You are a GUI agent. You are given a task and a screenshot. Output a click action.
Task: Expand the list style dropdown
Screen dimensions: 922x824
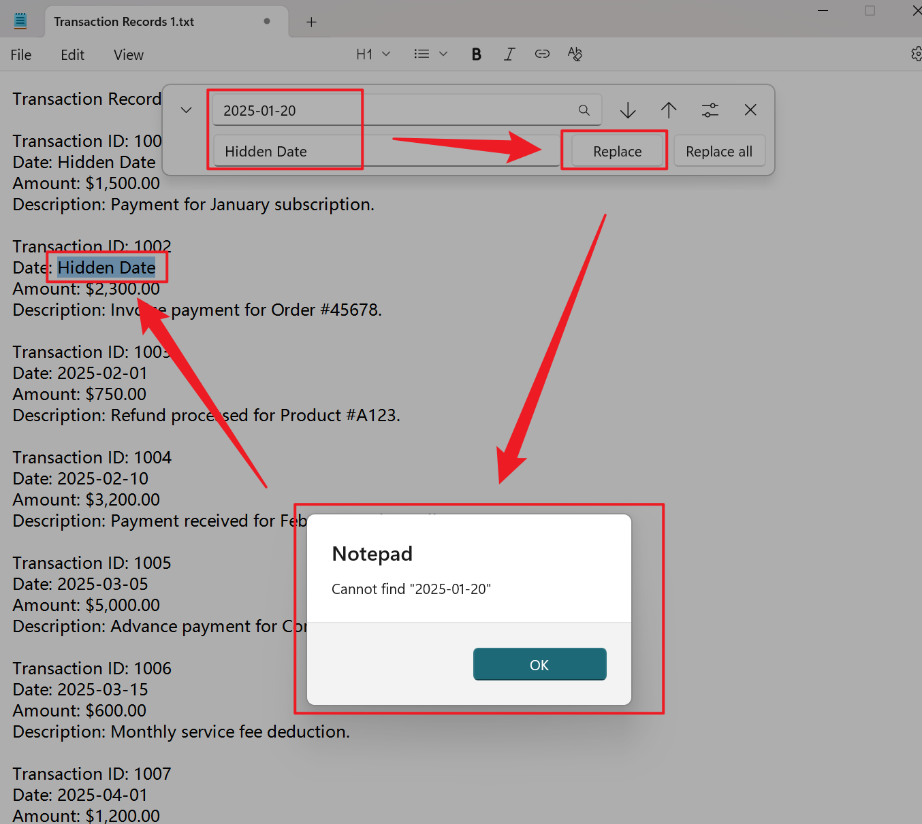coord(430,54)
